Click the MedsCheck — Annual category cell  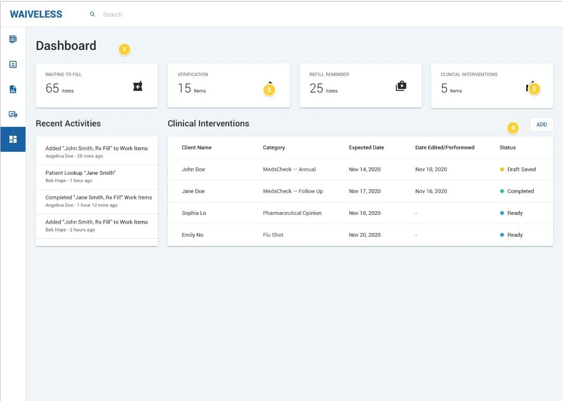pyautogui.click(x=290, y=170)
